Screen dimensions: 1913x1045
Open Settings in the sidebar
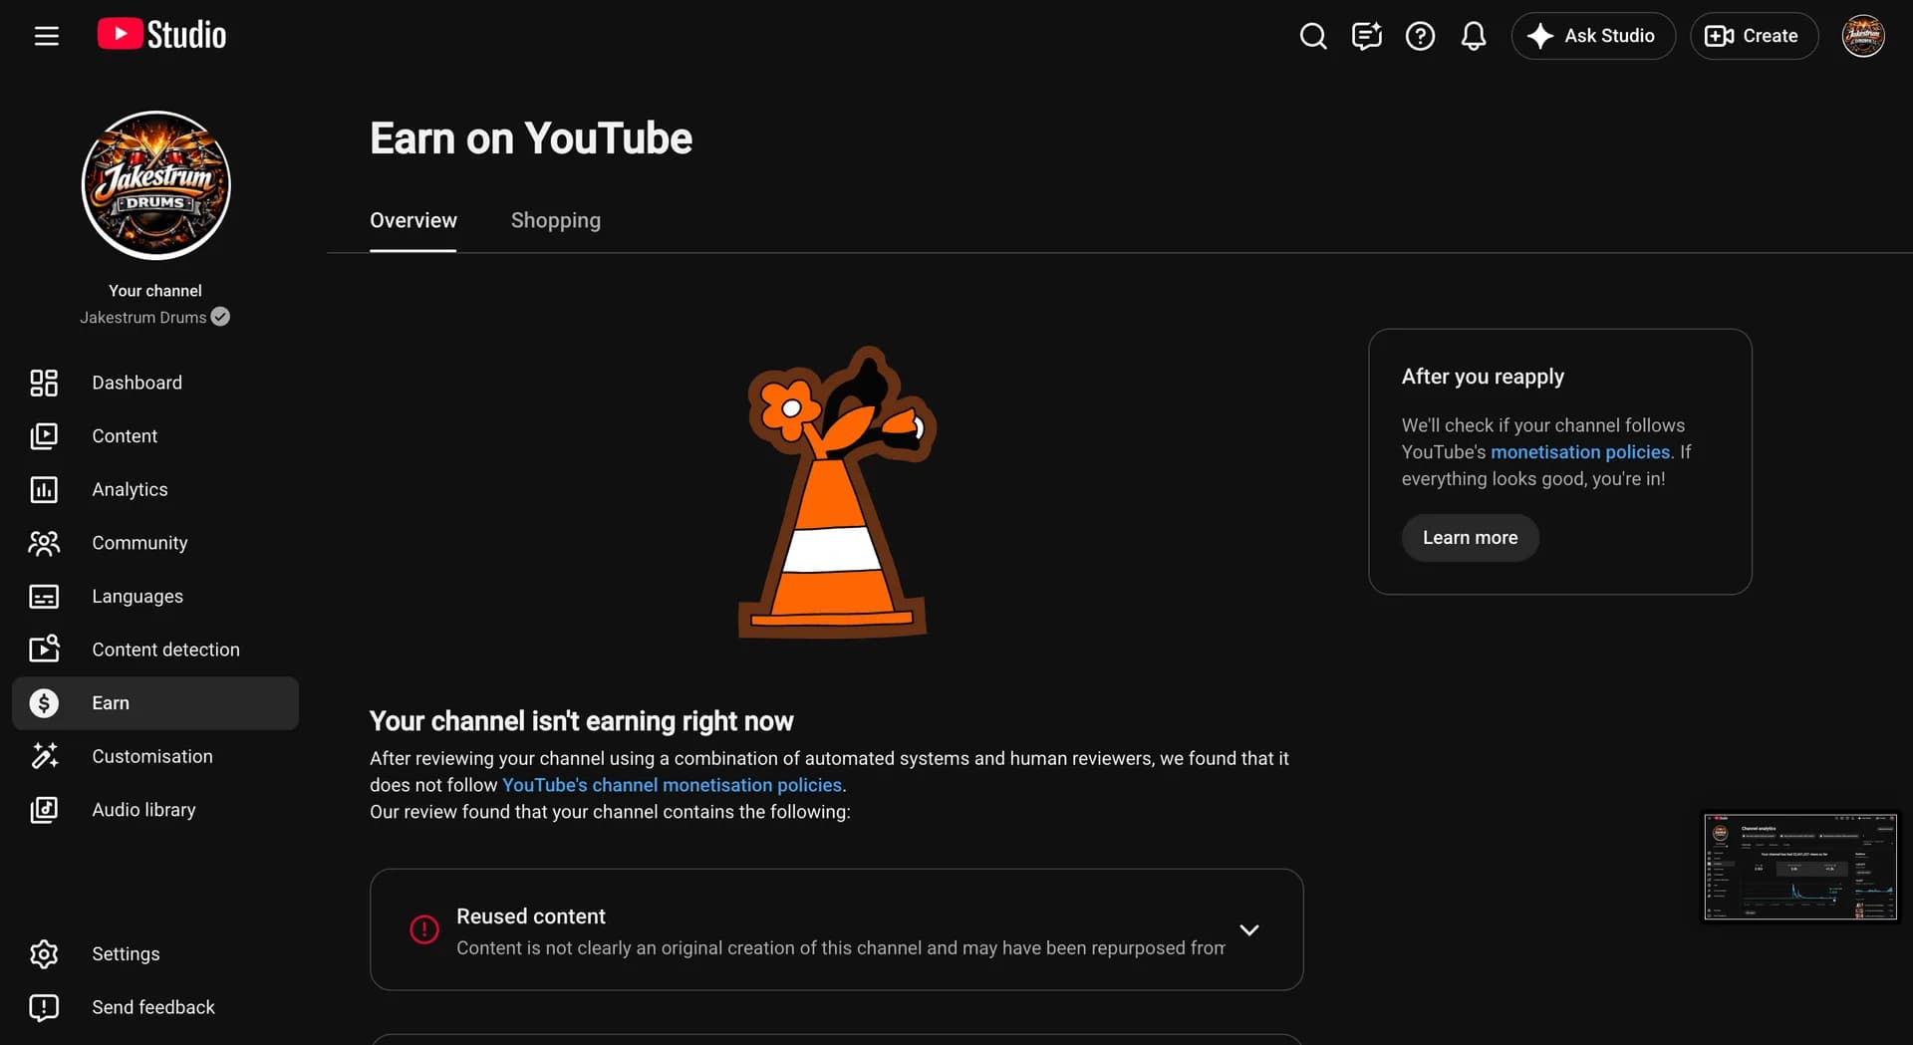point(155,954)
